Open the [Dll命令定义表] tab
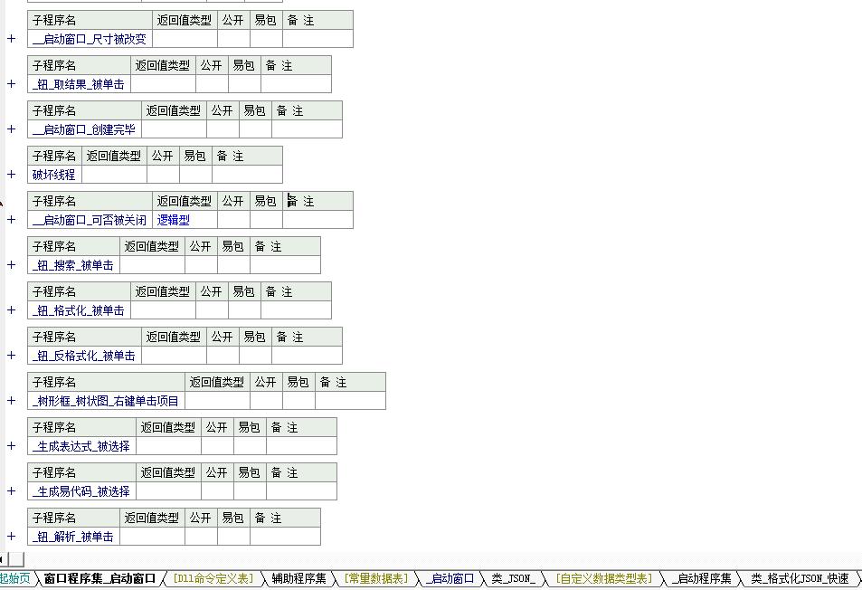This screenshot has height=590, width=862. (213, 578)
